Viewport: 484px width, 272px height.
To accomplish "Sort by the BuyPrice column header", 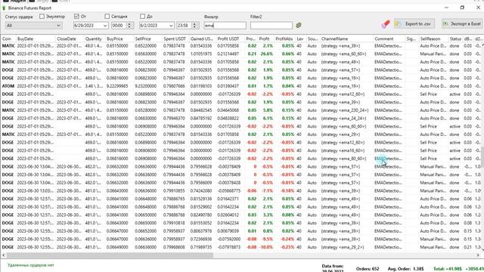I will pyautogui.click(x=115, y=39).
